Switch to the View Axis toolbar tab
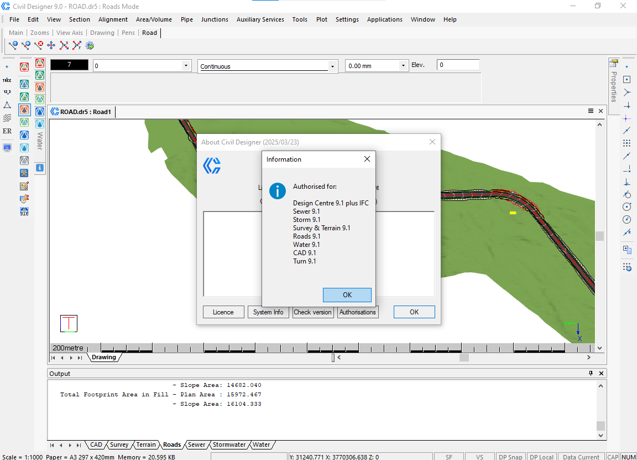Image resolution: width=637 pixels, height=460 pixels. pyautogui.click(x=70, y=33)
